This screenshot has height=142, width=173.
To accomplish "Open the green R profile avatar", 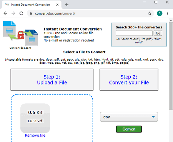I will 160,13.
